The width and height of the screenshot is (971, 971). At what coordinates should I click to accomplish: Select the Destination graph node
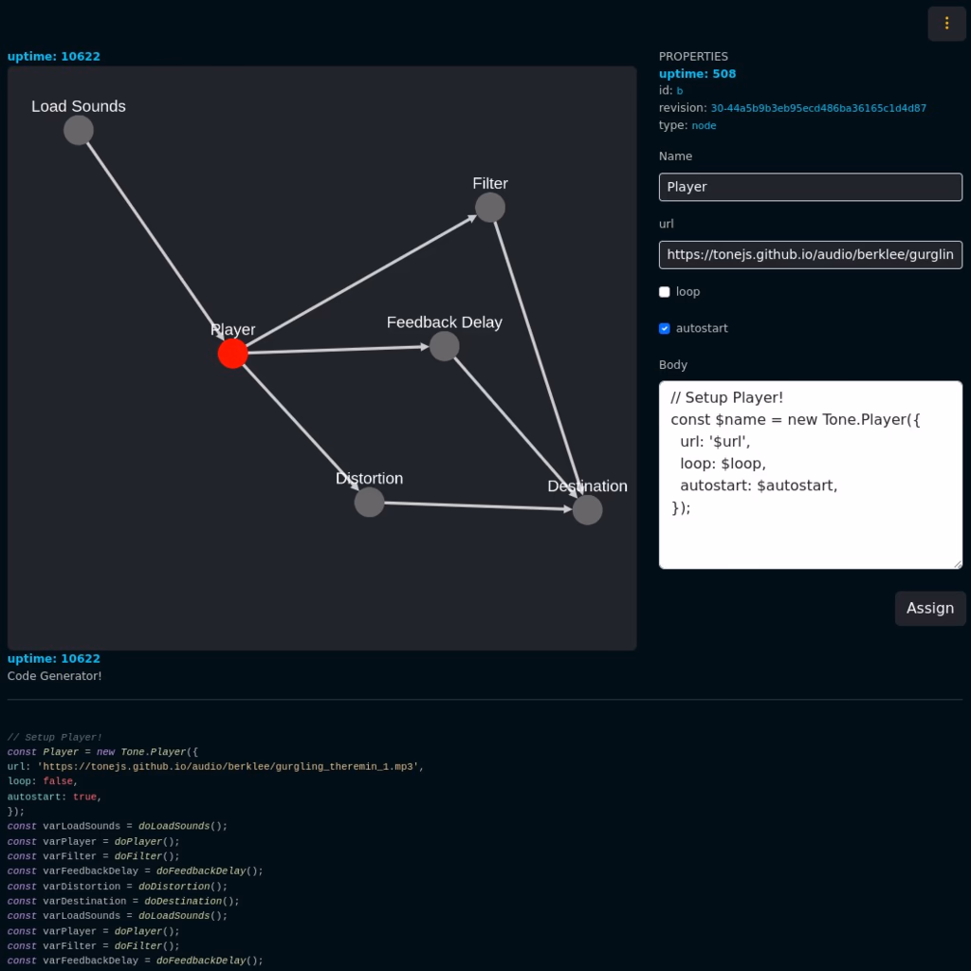(587, 509)
